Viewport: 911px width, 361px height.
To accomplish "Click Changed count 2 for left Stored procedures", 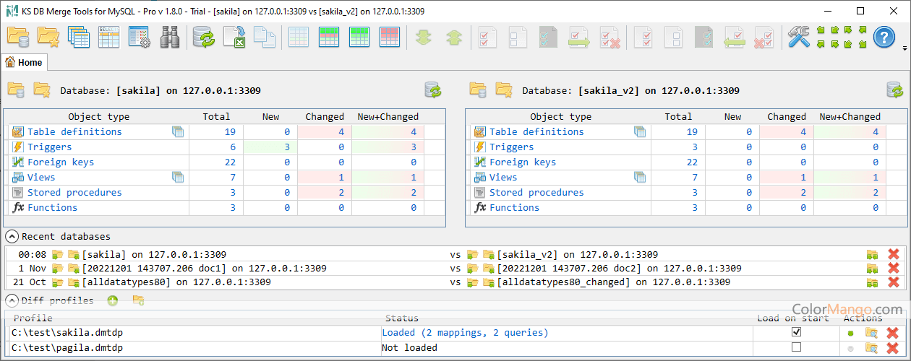I will point(341,192).
